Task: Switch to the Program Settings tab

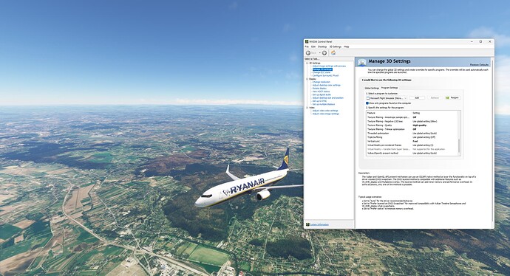Action: pyautogui.click(x=390, y=88)
